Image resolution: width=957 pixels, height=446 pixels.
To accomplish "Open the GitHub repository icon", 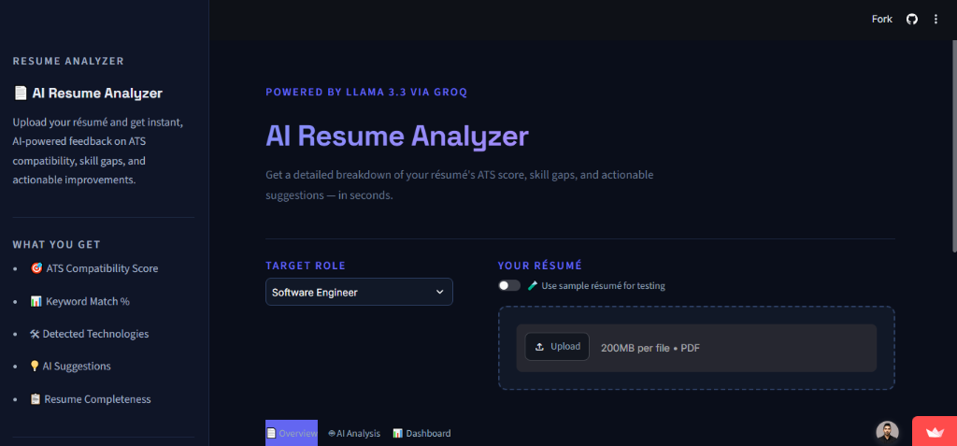I will pyautogui.click(x=912, y=20).
